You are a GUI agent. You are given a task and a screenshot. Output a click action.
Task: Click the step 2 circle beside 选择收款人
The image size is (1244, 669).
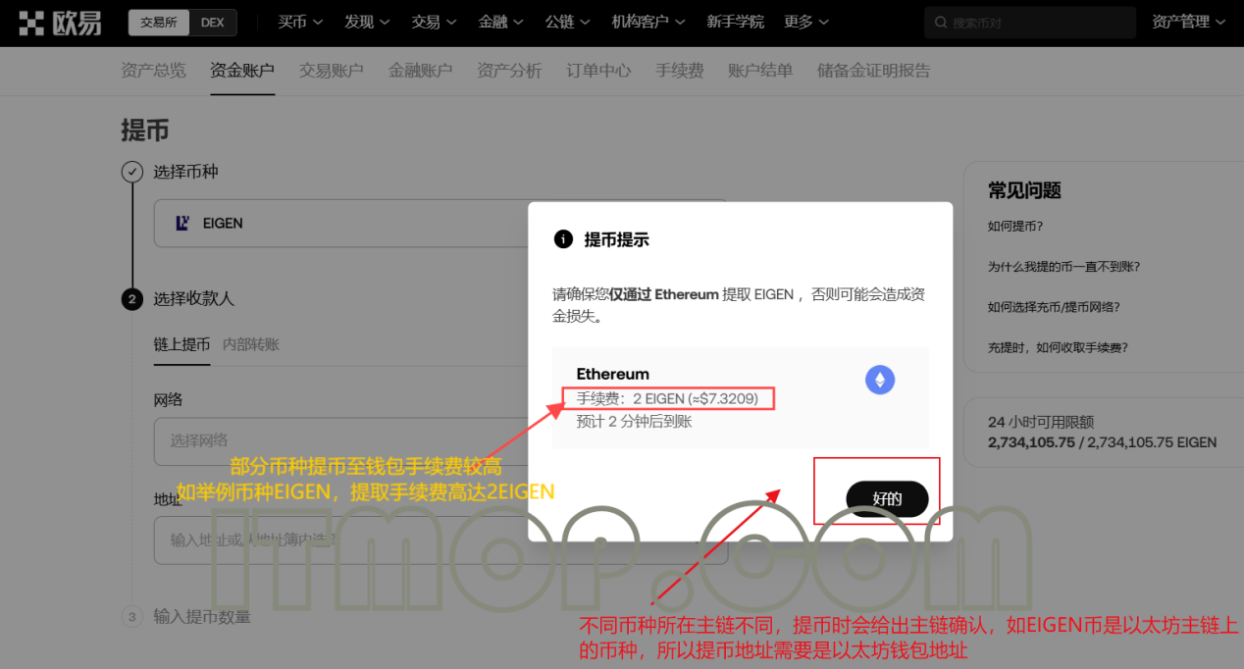(131, 299)
